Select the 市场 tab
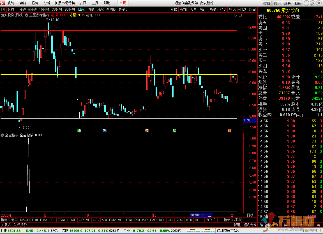323x234 pixels. click(123, 3)
